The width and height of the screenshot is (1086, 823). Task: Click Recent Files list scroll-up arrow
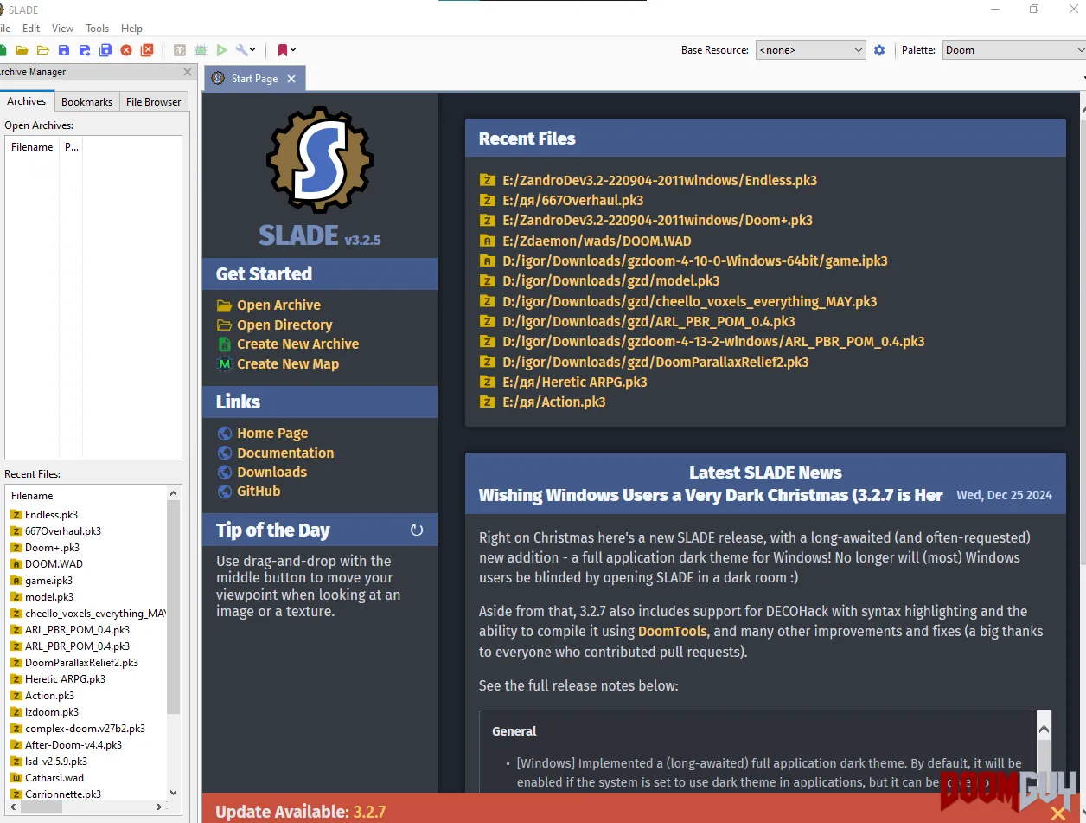tap(174, 493)
